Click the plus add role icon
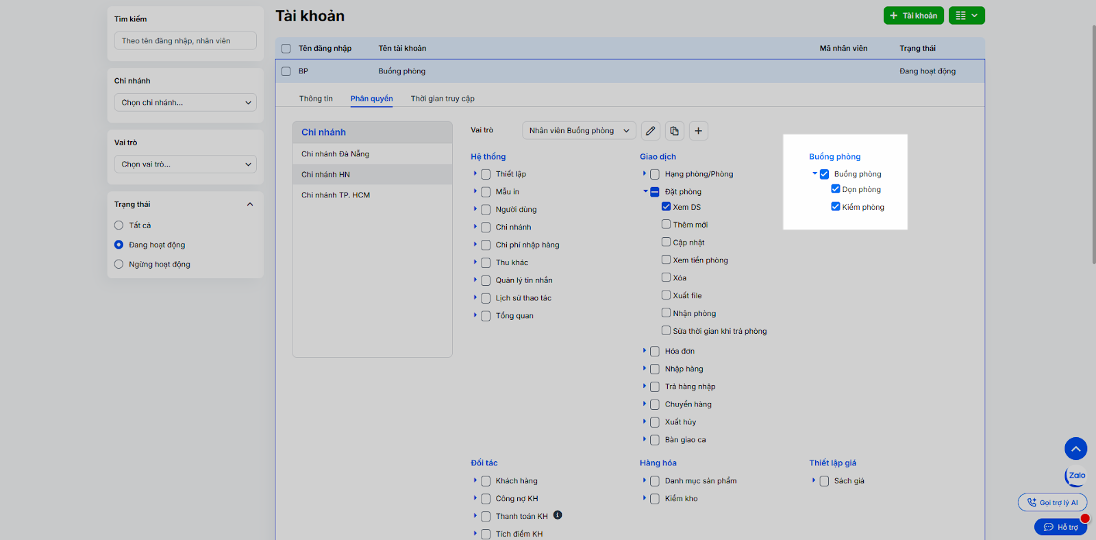The height and width of the screenshot is (540, 1096). 698,131
